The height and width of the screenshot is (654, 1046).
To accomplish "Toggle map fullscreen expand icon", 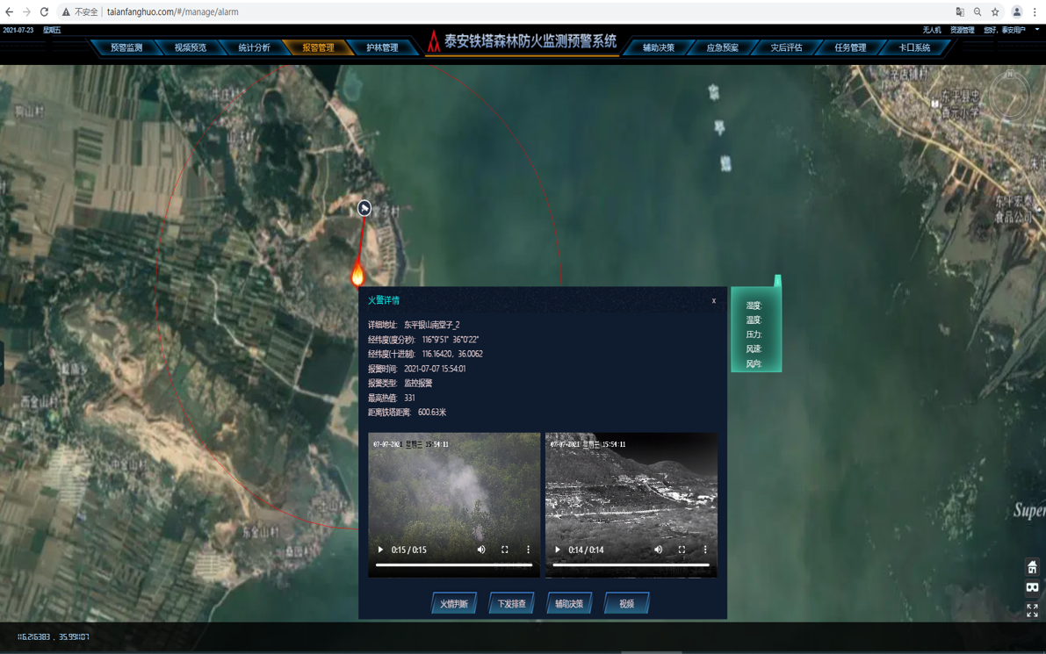I will click(1032, 609).
